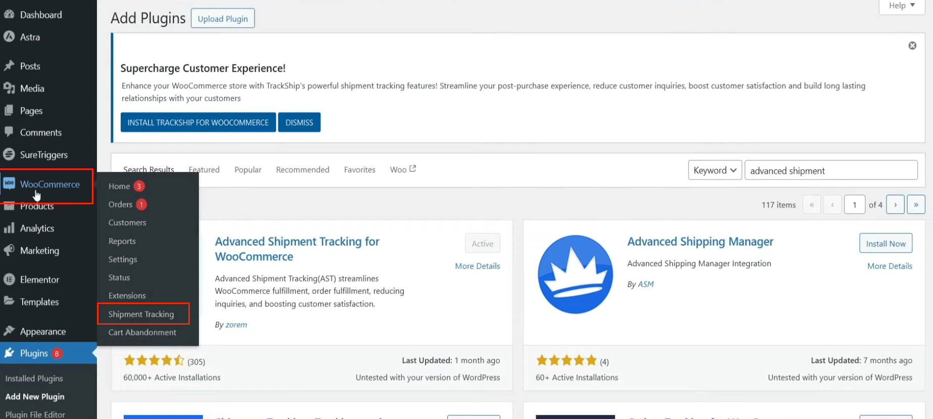This screenshot has height=419, width=933.
Task: Open Shipment Tracking submenu item
Action: 141,314
